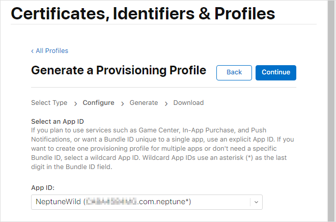Click the Download step label

tap(188, 103)
